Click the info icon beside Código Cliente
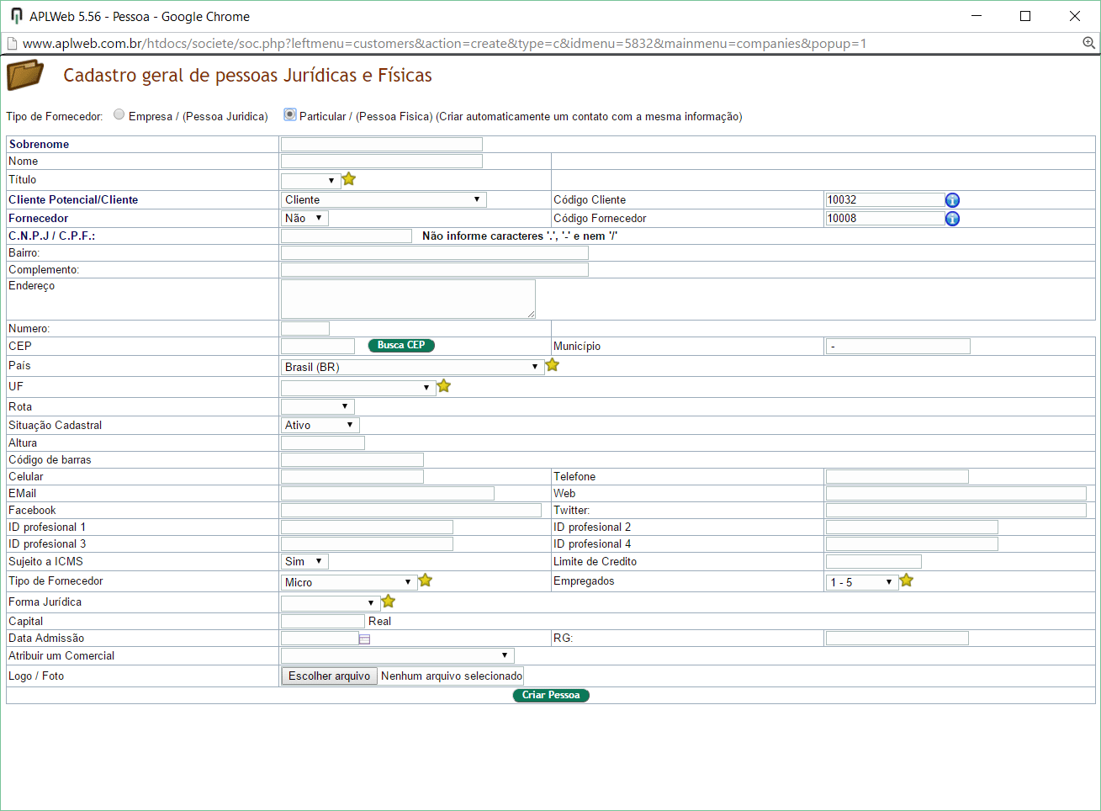Image resolution: width=1101 pixels, height=811 pixels. (x=952, y=200)
